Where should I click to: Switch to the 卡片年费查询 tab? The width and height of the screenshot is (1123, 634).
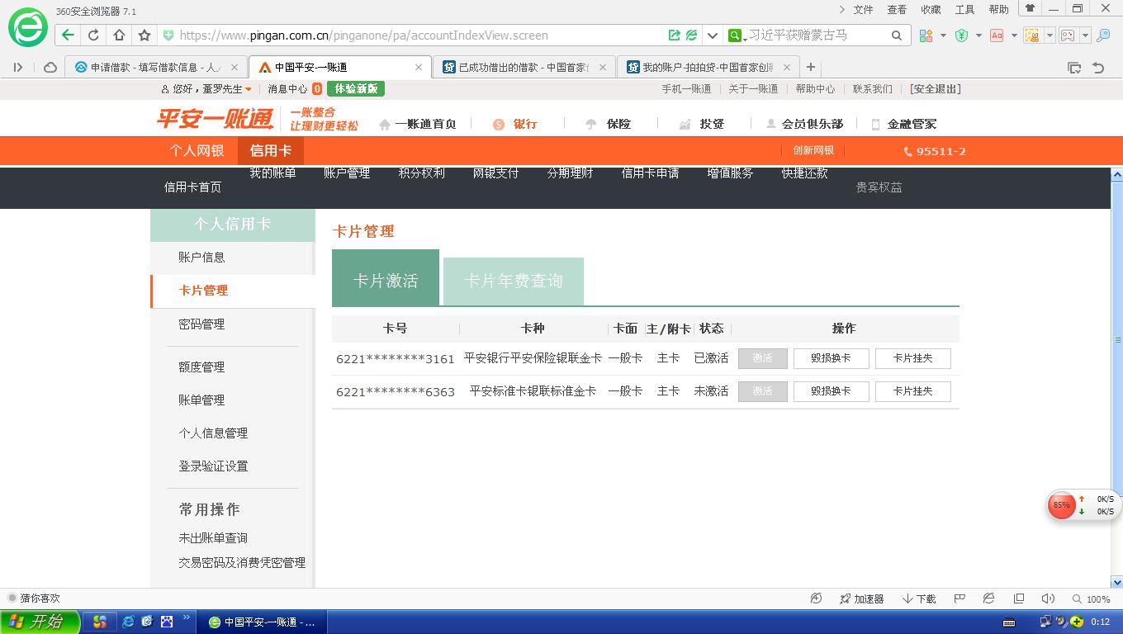(x=513, y=282)
